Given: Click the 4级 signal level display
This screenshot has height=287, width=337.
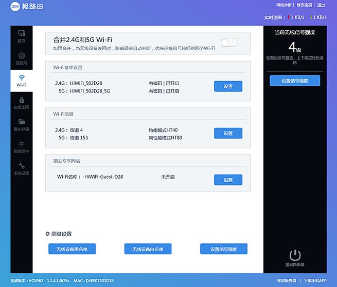Looking at the screenshot, I should tap(295, 47).
